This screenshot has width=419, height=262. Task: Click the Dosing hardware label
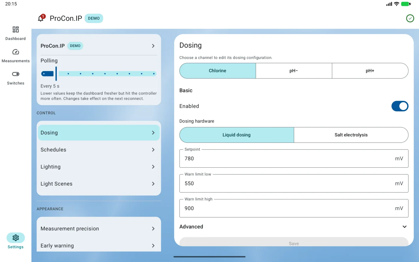click(197, 121)
